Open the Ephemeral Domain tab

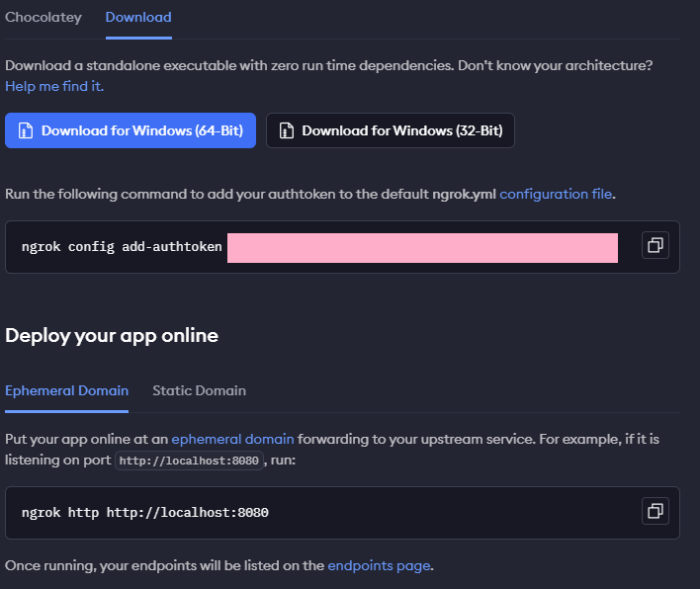tap(66, 391)
